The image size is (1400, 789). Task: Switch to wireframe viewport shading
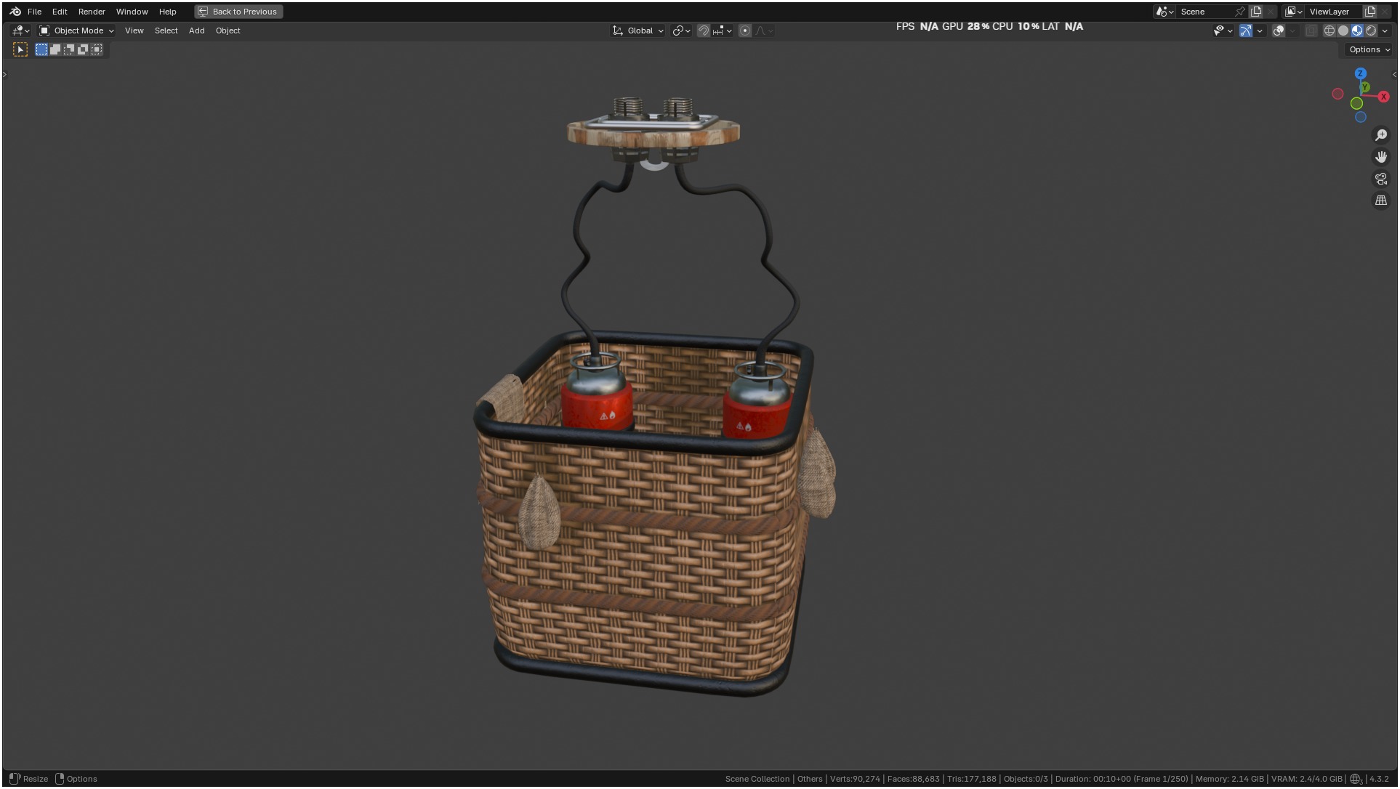pyautogui.click(x=1329, y=31)
